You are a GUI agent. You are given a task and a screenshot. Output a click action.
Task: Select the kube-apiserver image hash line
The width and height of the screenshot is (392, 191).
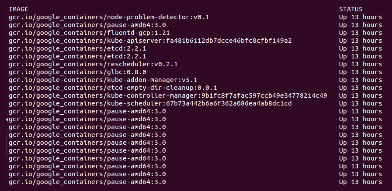tap(150, 41)
